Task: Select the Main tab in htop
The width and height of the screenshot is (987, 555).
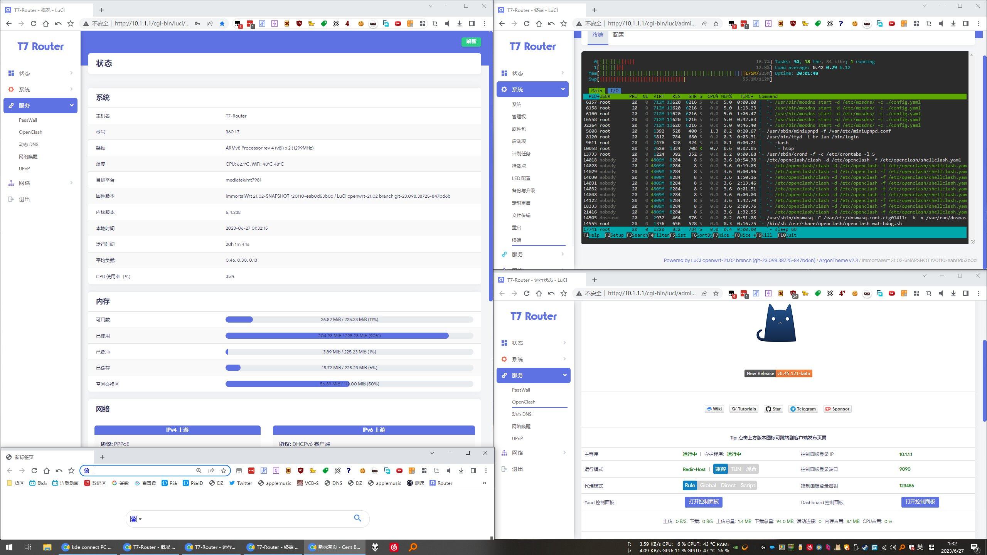Action: [x=596, y=91]
